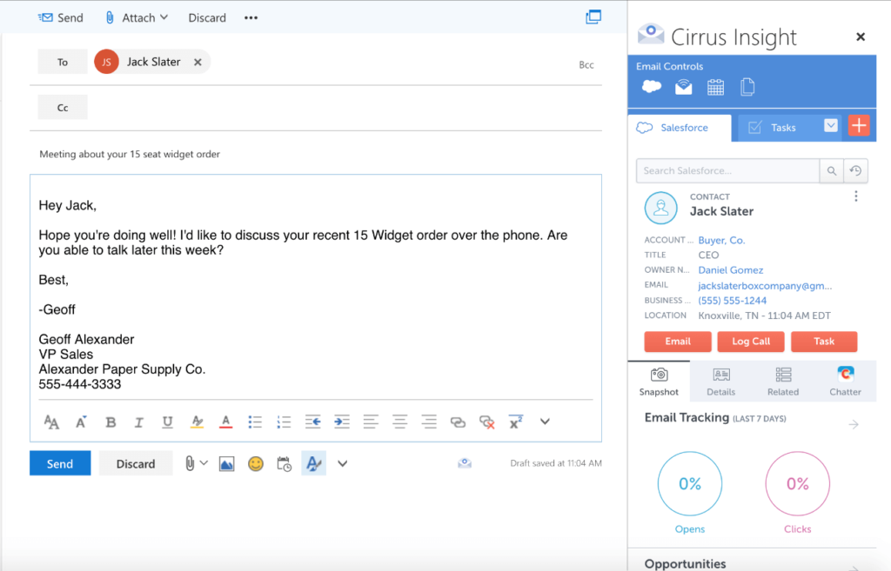The width and height of the screenshot is (891, 571).
Task: Open the recent search history icon
Action: tap(856, 171)
